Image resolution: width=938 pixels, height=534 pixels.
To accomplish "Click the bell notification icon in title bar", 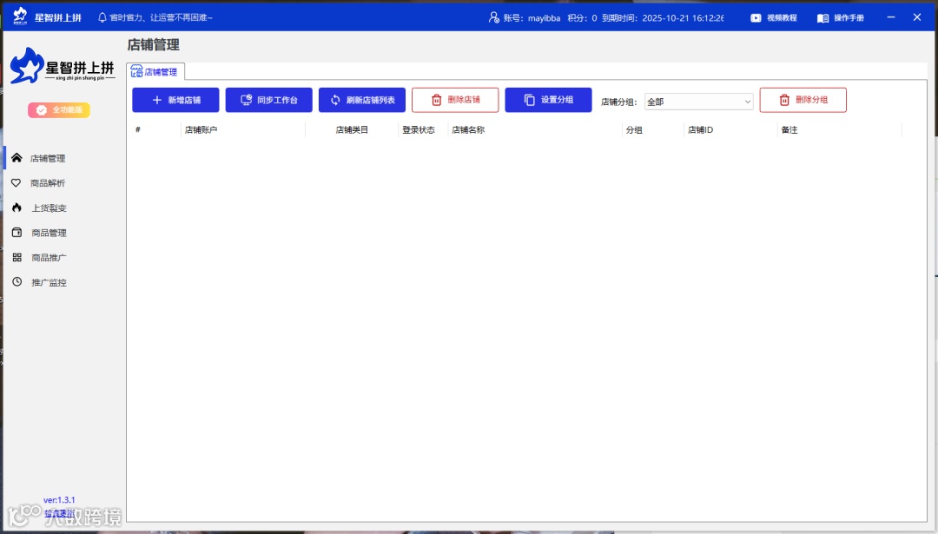I will pos(102,17).
